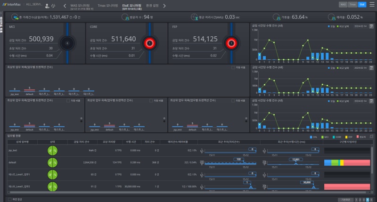Switch to the Tmax monitoring tab
This screenshot has height=202, width=377.
tap(108, 6)
